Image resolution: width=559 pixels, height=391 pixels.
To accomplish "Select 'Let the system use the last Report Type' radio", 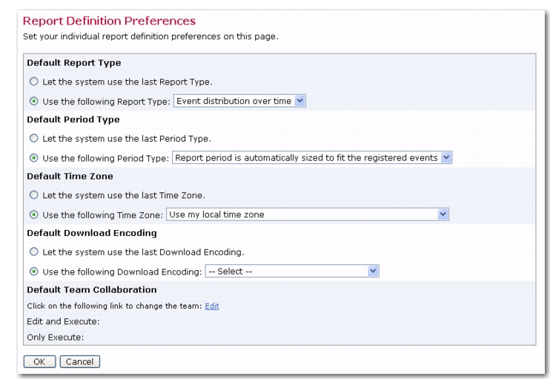I will [x=34, y=82].
